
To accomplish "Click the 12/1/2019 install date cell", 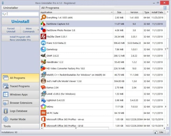I will pos(157,106).
